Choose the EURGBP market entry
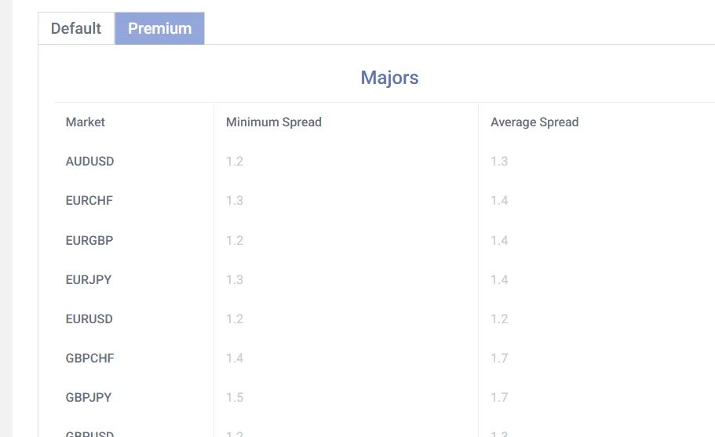 89,240
